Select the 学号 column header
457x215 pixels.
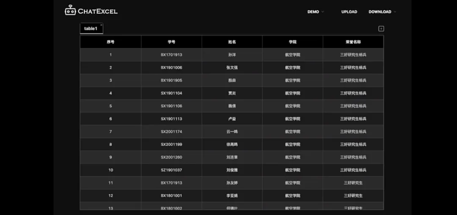point(171,42)
